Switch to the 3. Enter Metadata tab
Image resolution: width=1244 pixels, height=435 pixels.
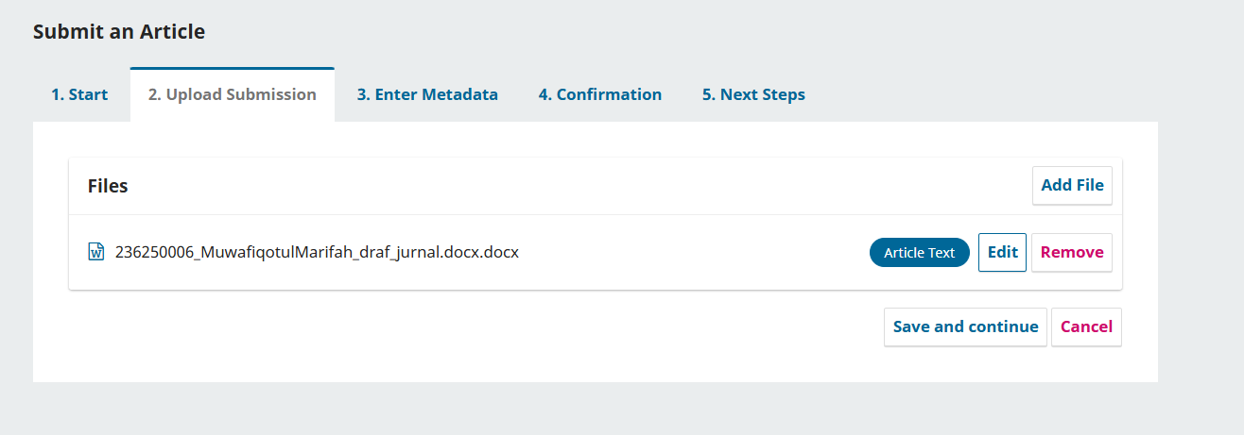[427, 94]
